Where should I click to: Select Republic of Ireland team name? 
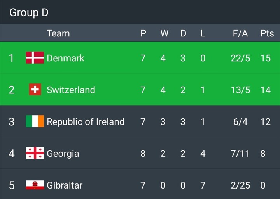pyautogui.click(x=86, y=122)
